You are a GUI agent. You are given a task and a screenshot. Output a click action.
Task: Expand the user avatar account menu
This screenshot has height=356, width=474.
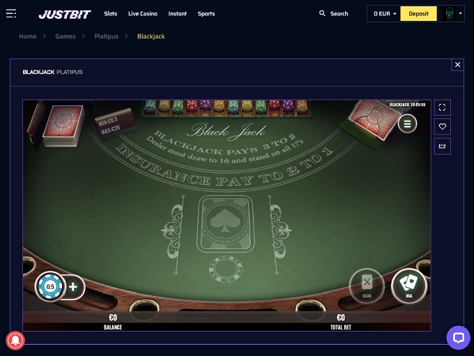tap(452, 14)
